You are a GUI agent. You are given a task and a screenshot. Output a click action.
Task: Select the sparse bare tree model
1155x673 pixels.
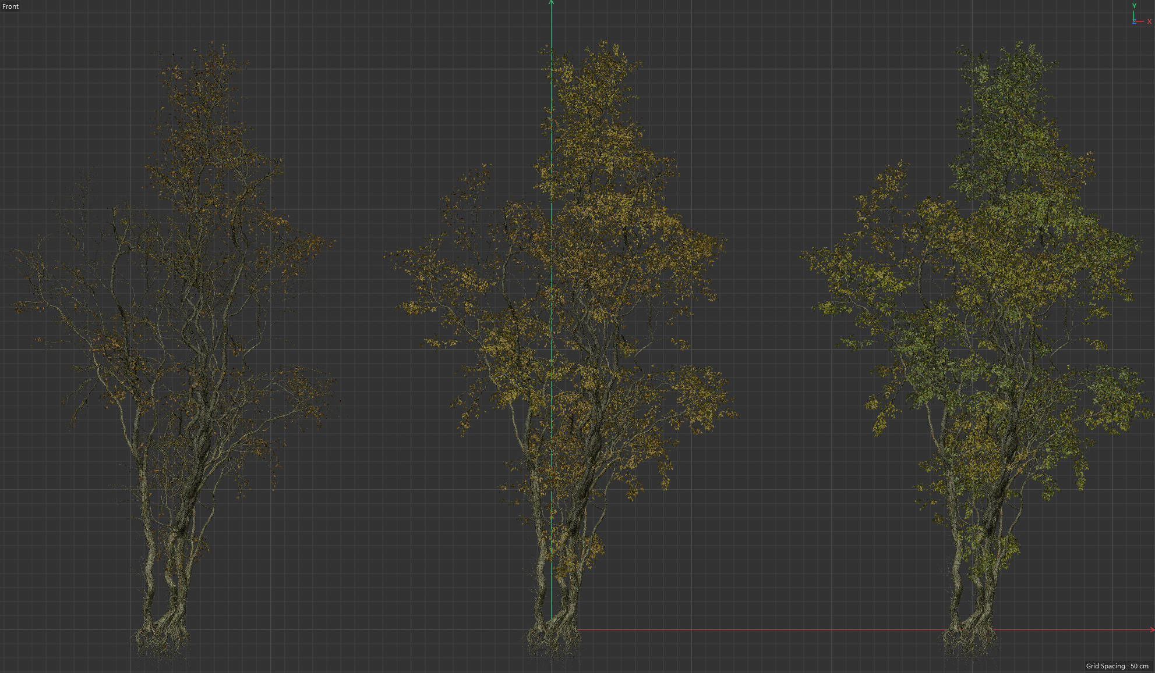click(175, 352)
